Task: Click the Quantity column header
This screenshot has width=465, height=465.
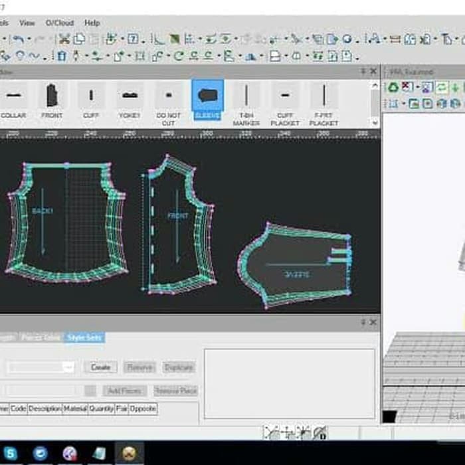Action: (x=102, y=409)
